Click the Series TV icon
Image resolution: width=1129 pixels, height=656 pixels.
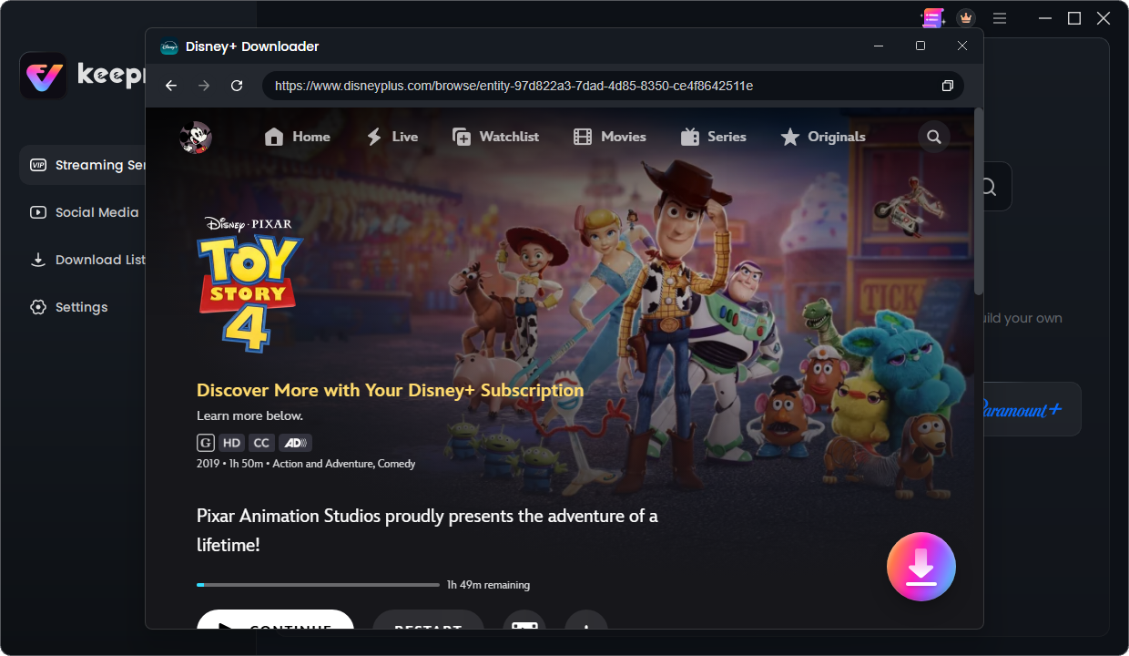pos(690,137)
